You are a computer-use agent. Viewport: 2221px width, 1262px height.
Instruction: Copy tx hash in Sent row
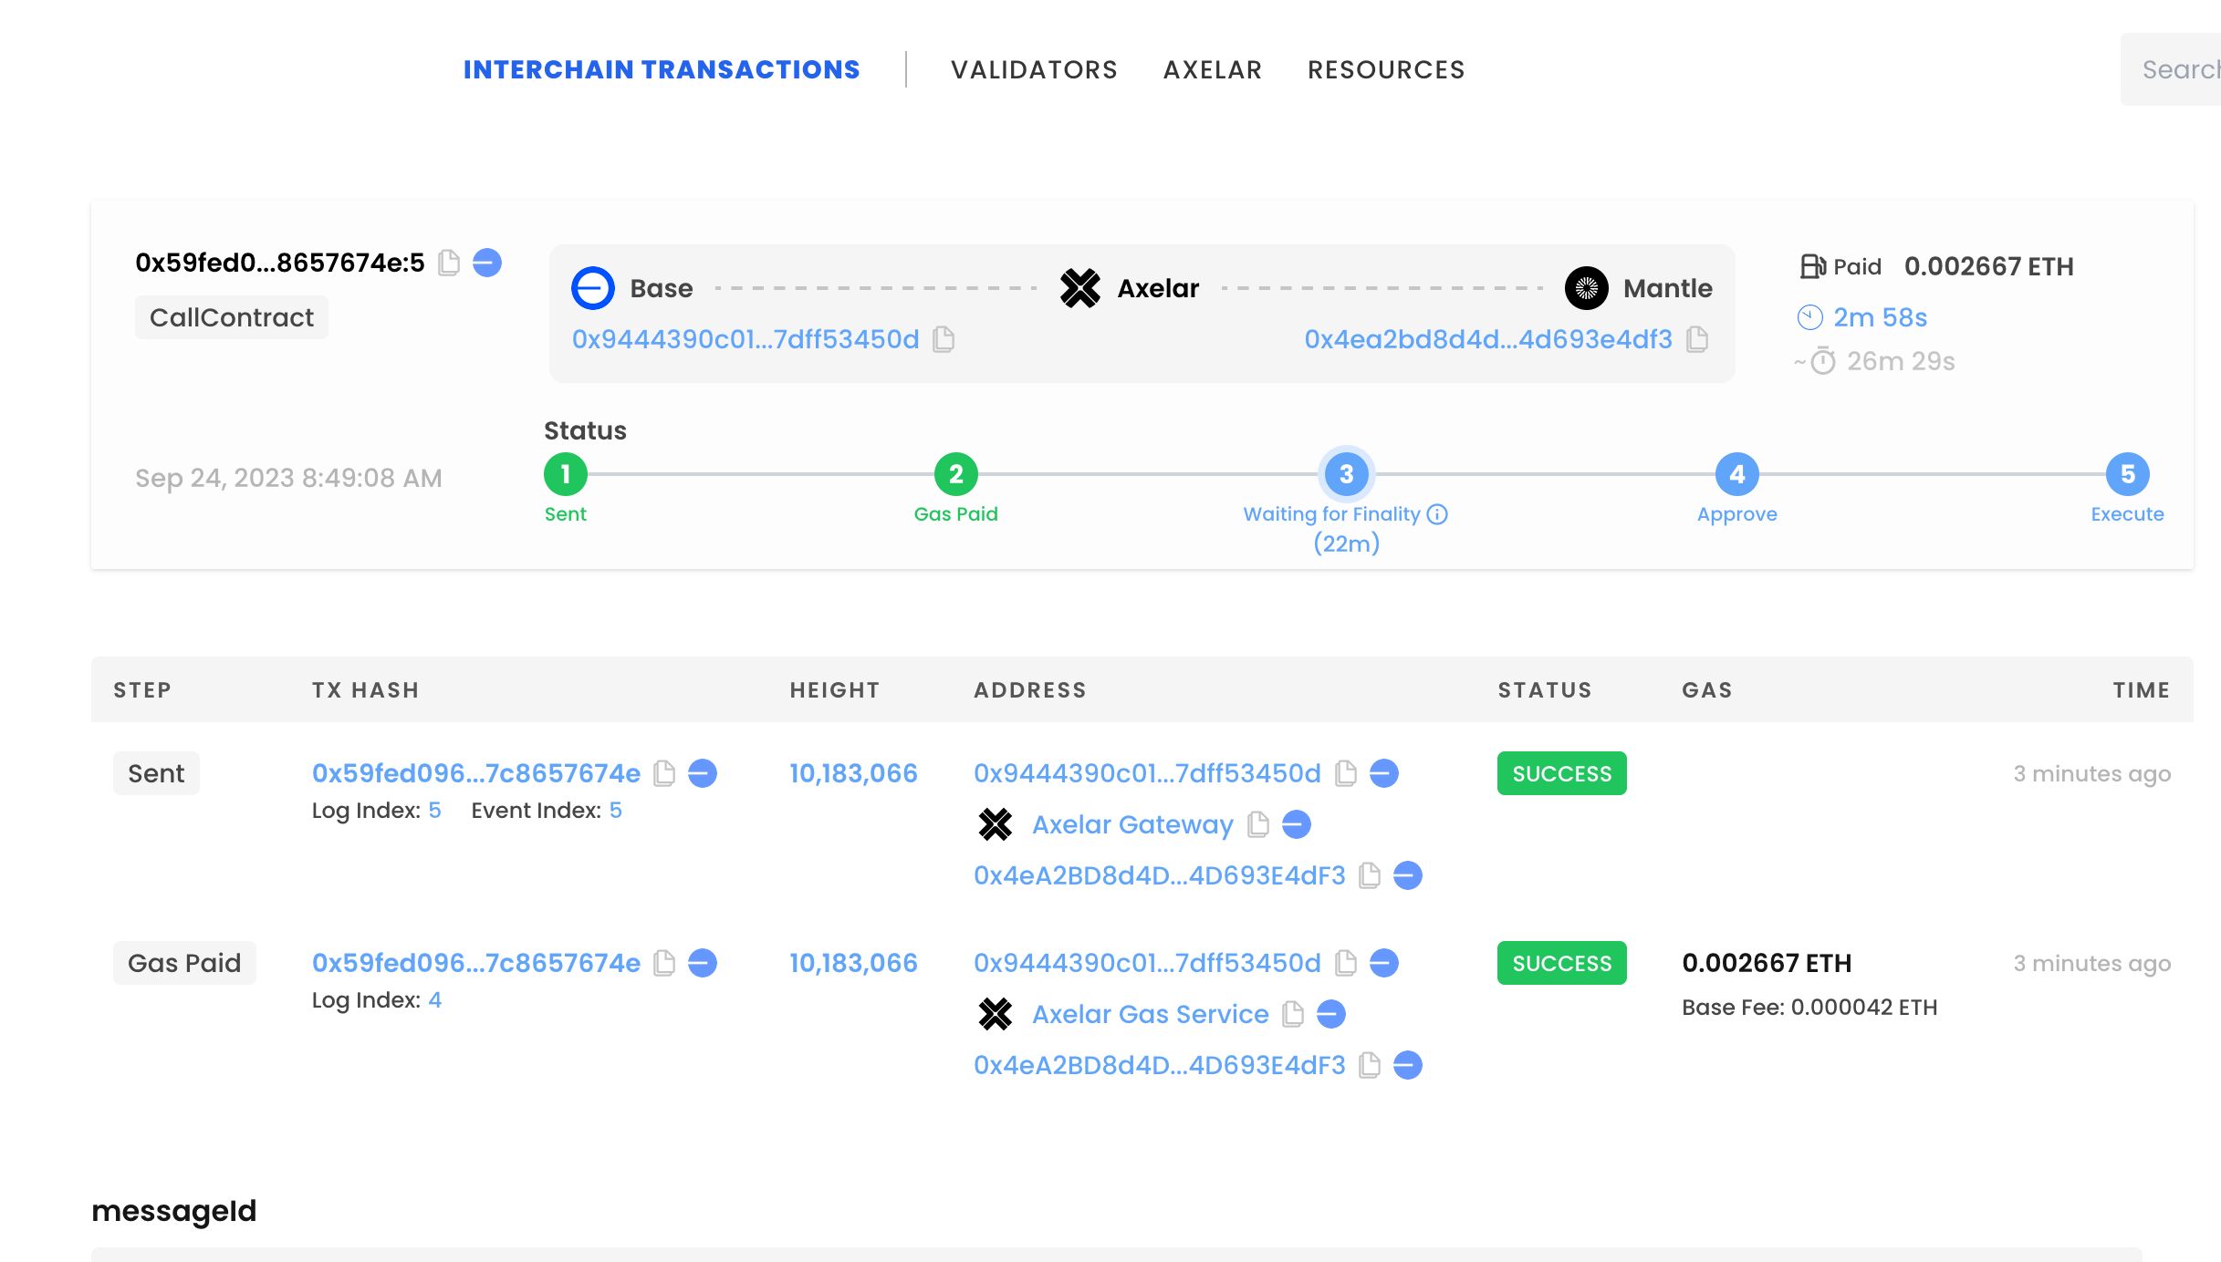(665, 773)
